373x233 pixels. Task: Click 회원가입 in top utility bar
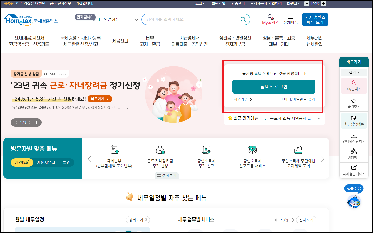[218, 4]
